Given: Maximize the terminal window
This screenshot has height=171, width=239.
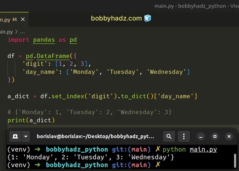Looking at the screenshot, I should pyautogui.click(x=215, y=136).
